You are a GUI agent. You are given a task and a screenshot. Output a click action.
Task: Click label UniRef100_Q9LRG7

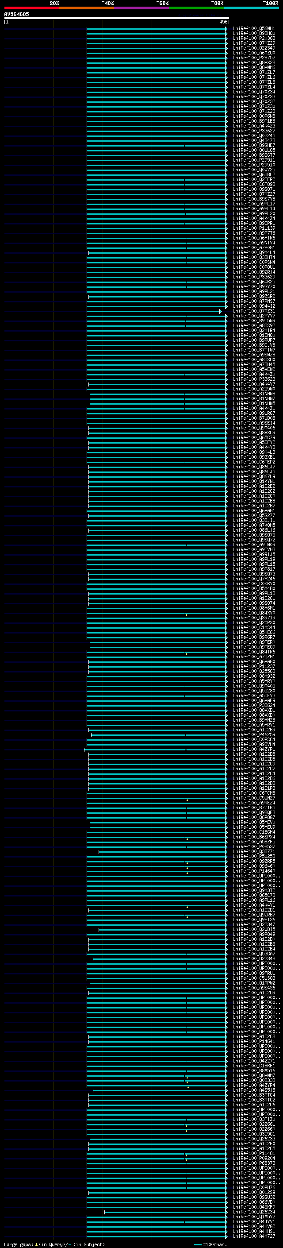[x=254, y=413]
